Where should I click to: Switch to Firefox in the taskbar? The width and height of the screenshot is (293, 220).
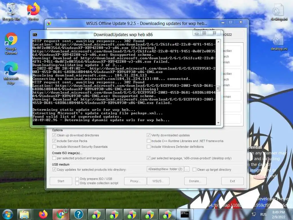coord(43,214)
